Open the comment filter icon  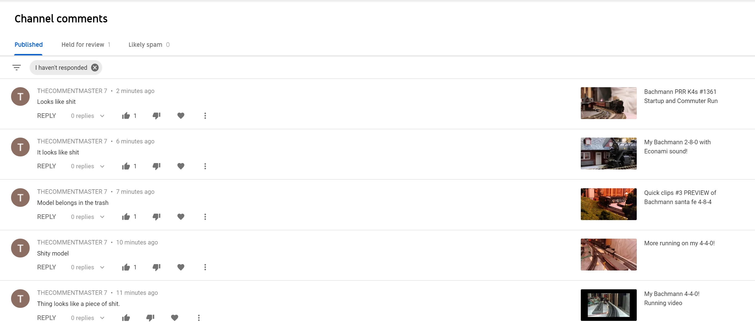pyautogui.click(x=16, y=68)
